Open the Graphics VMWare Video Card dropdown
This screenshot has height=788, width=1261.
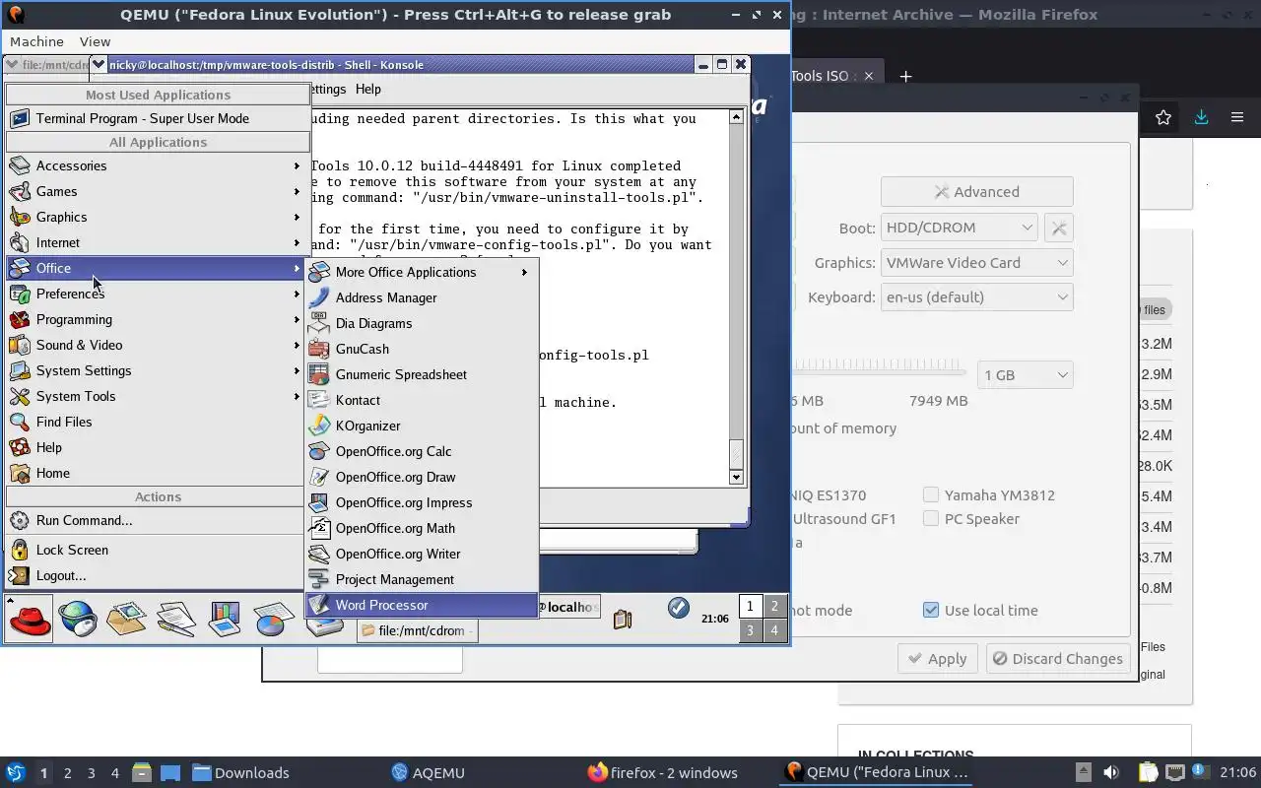click(x=976, y=262)
